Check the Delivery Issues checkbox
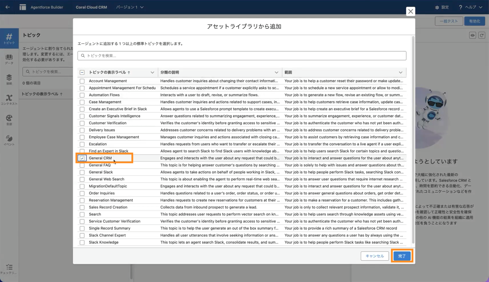Viewport: 489px width, 282px height. point(82,130)
